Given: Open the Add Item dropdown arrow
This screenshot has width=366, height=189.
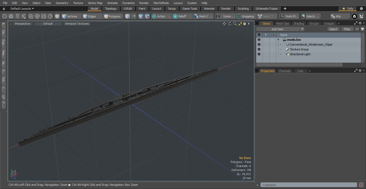Looking at the screenshot, I should pyautogui.click(x=302, y=29).
